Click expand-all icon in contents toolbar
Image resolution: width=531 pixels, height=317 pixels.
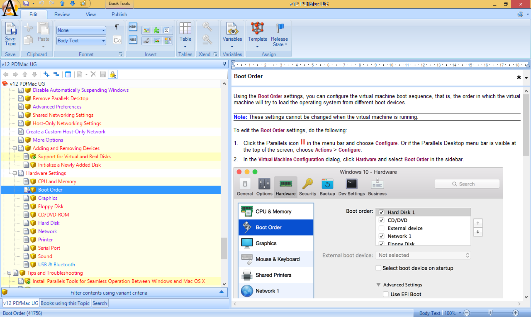tap(46, 74)
